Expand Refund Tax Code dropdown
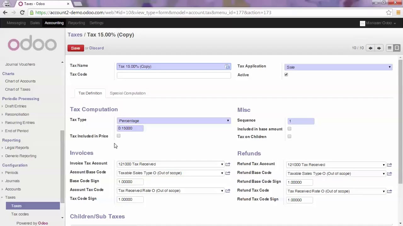 tap(383, 191)
